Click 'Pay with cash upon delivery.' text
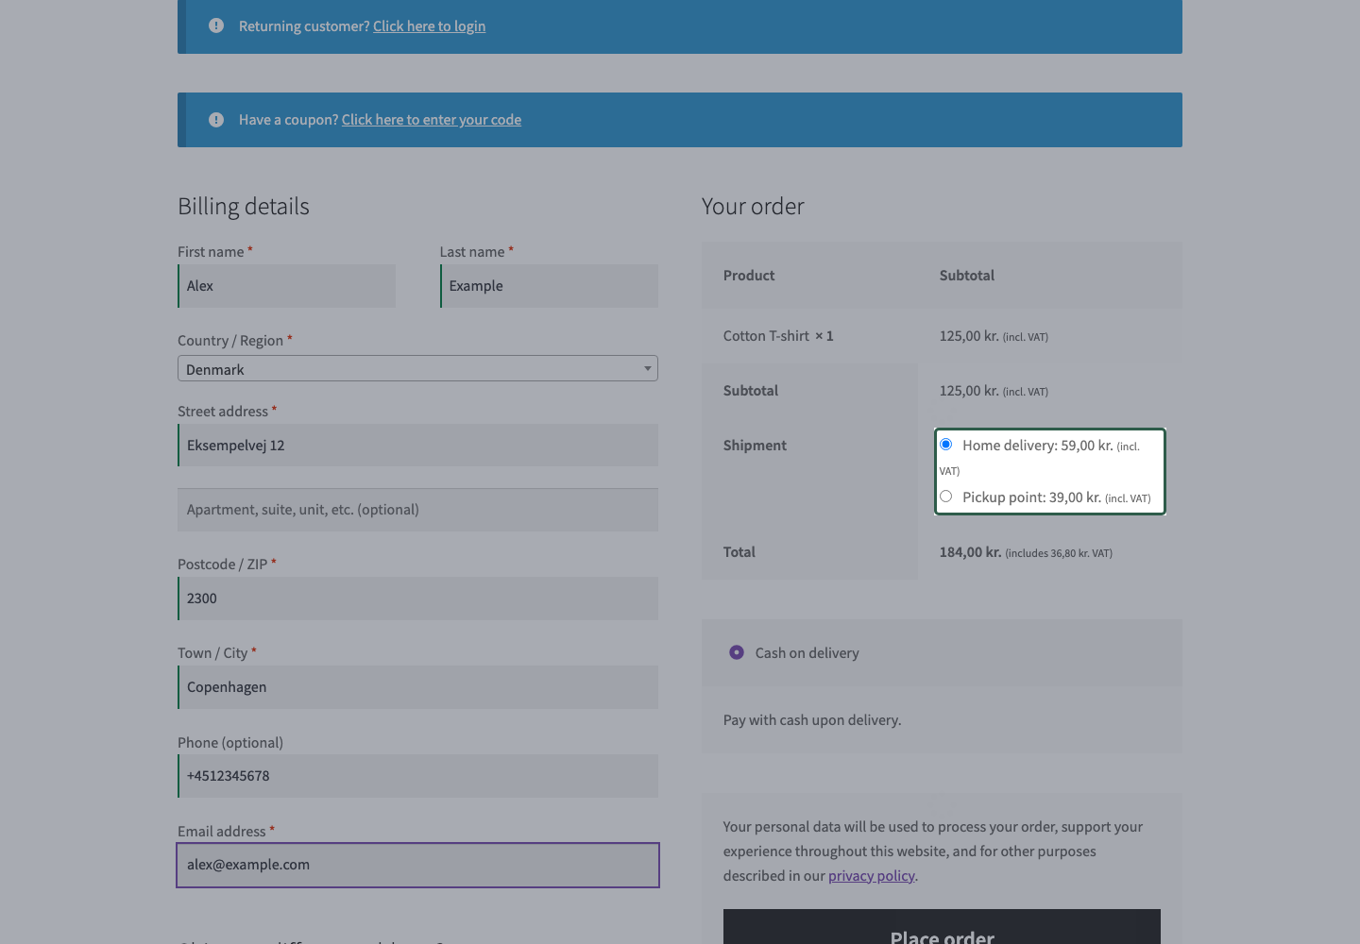 click(x=812, y=720)
